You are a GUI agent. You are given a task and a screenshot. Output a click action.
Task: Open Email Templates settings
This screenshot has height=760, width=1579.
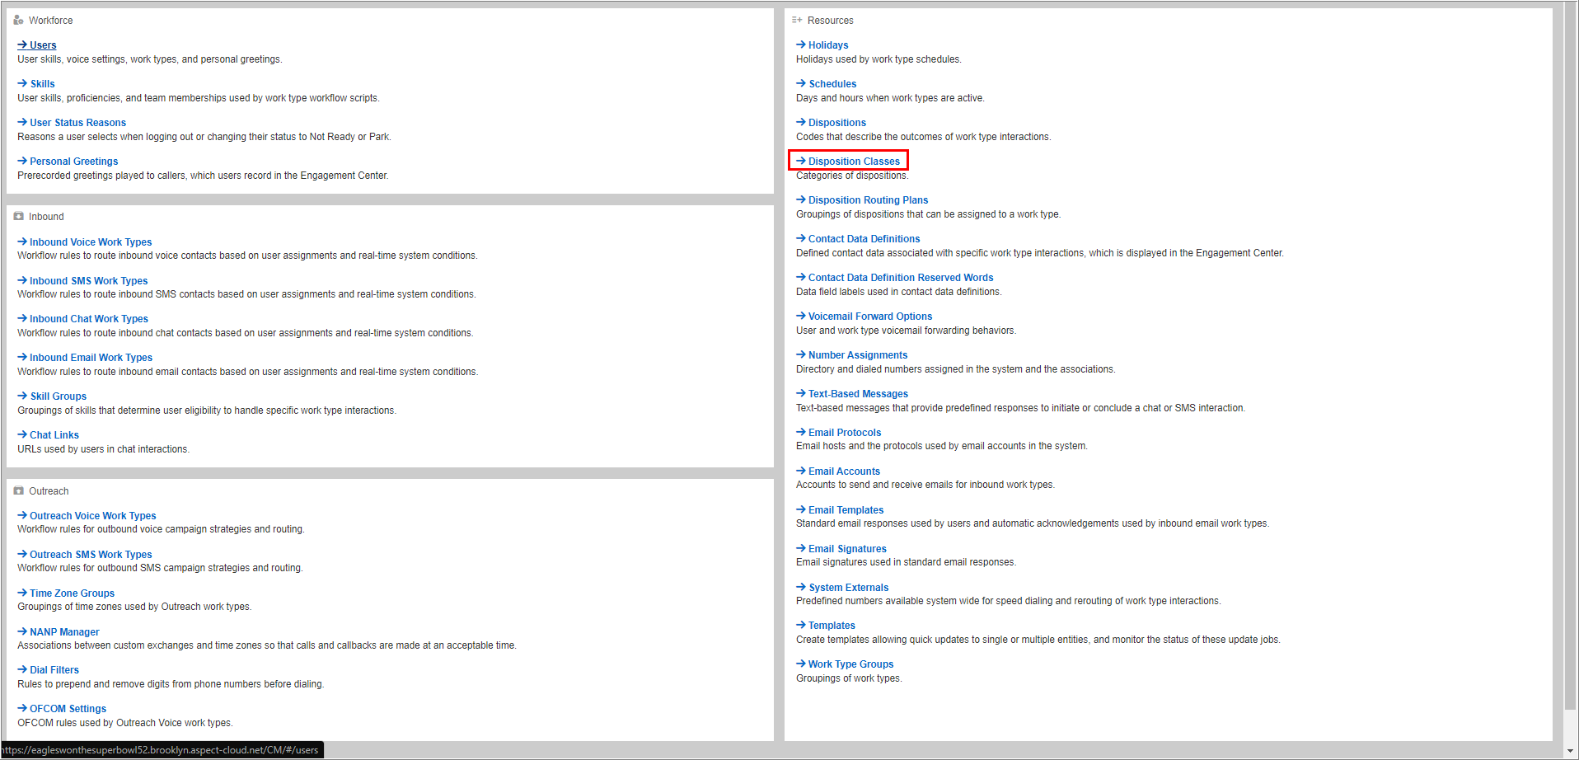pos(846,509)
